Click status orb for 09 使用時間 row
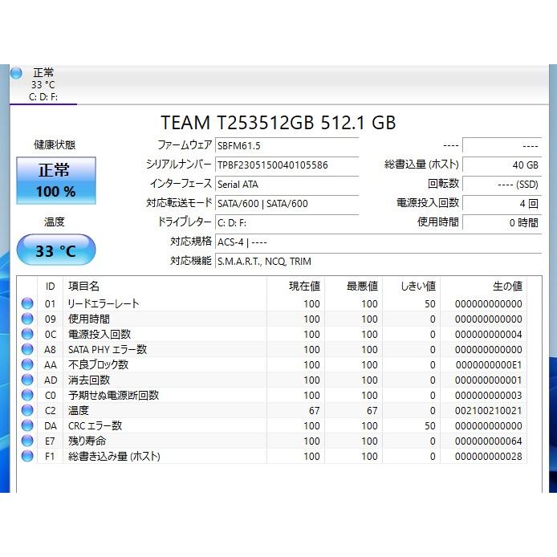The height and width of the screenshot is (557, 557). coord(27,319)
